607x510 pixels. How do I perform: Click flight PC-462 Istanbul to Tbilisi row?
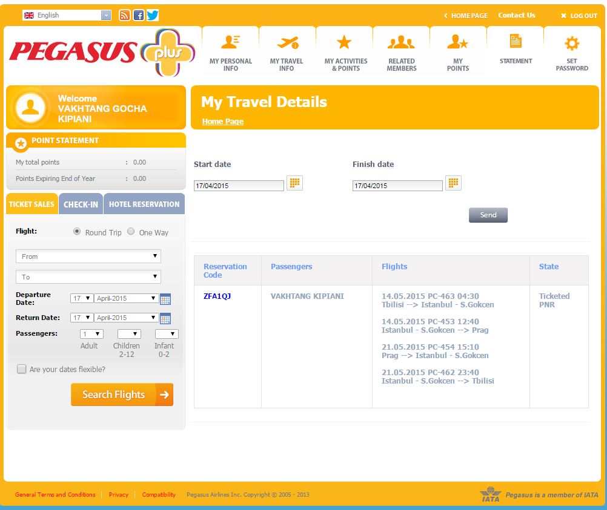coord(437,377)
